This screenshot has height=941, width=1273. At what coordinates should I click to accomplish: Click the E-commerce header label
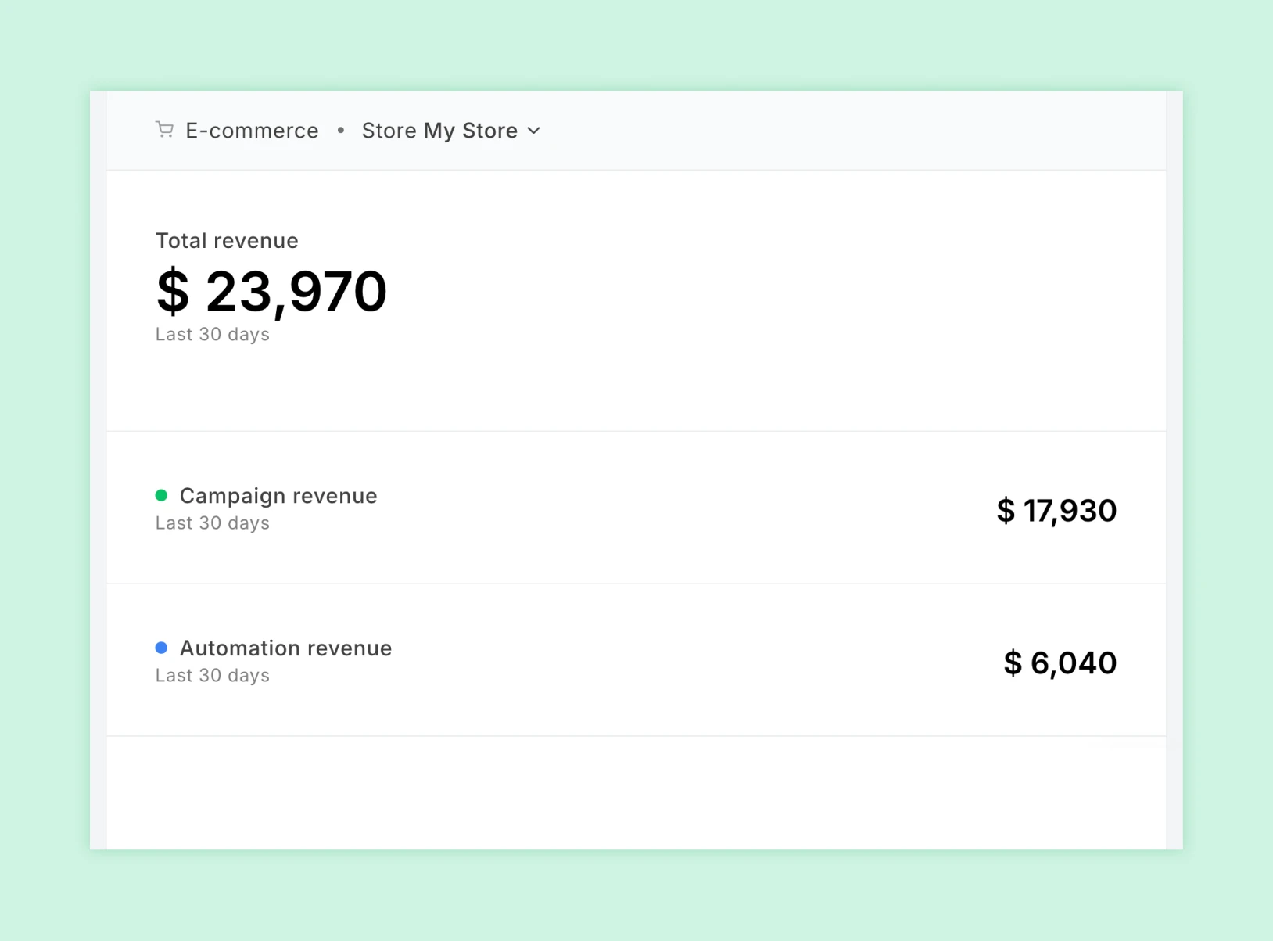pos(252,131)
